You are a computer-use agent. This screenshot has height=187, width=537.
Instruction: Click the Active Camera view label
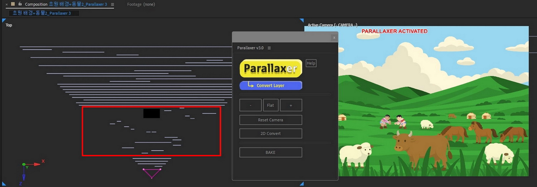pos(333,25)
